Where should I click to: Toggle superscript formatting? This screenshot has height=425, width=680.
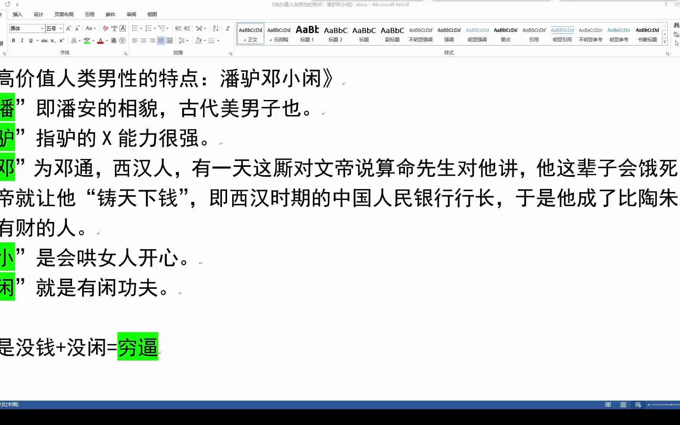pos(62,41)
